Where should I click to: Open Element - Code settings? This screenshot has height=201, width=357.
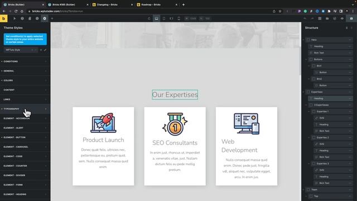(25, 156)
